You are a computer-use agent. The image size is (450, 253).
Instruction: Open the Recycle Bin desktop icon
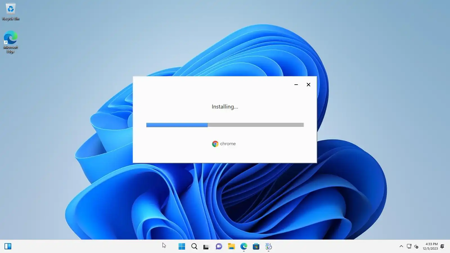[x=11, y=12]
